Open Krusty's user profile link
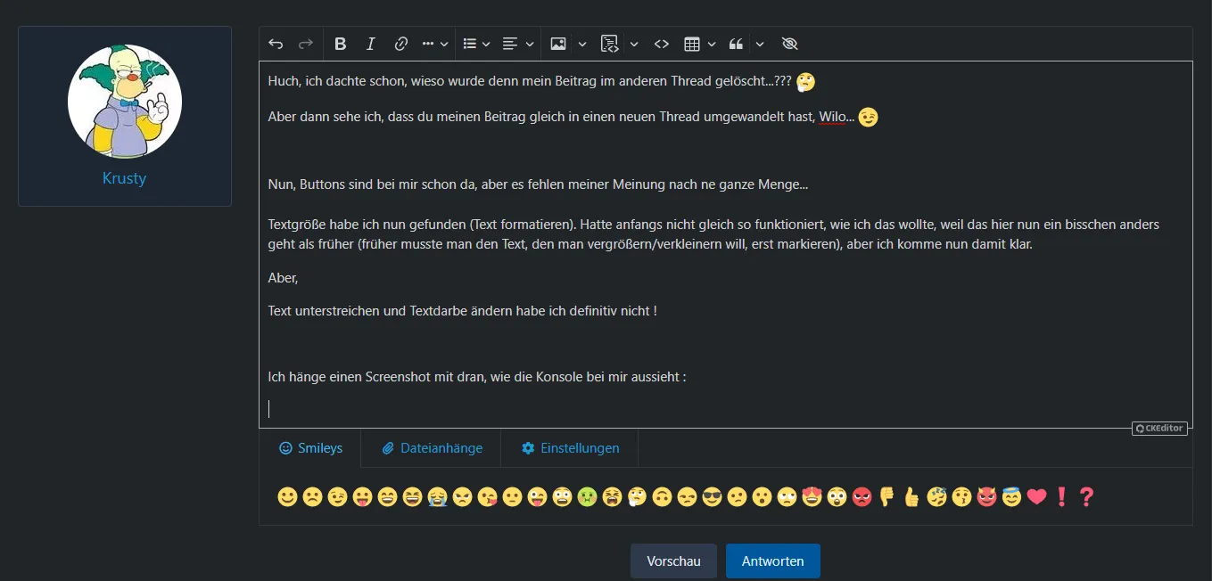Image resolution: width=1212 pixels, height=581 pixels. pyautogui.click(x=124, y=178)
